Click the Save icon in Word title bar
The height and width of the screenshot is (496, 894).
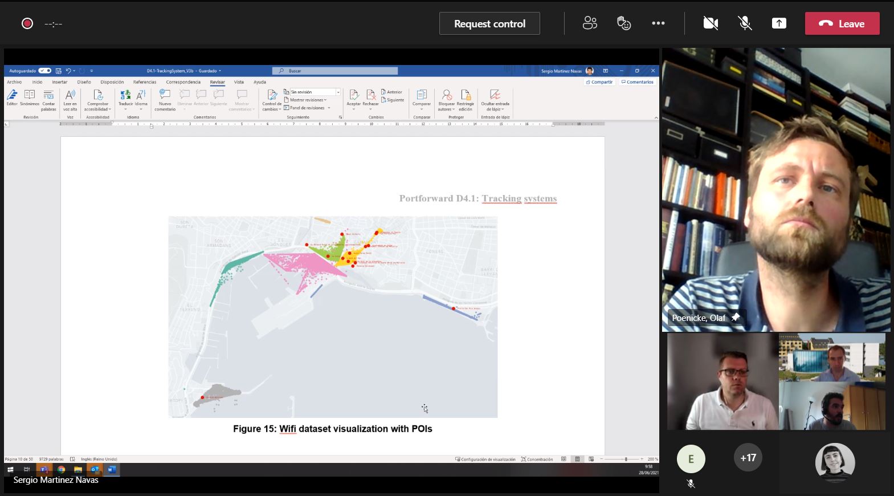(x=58, y=71)
